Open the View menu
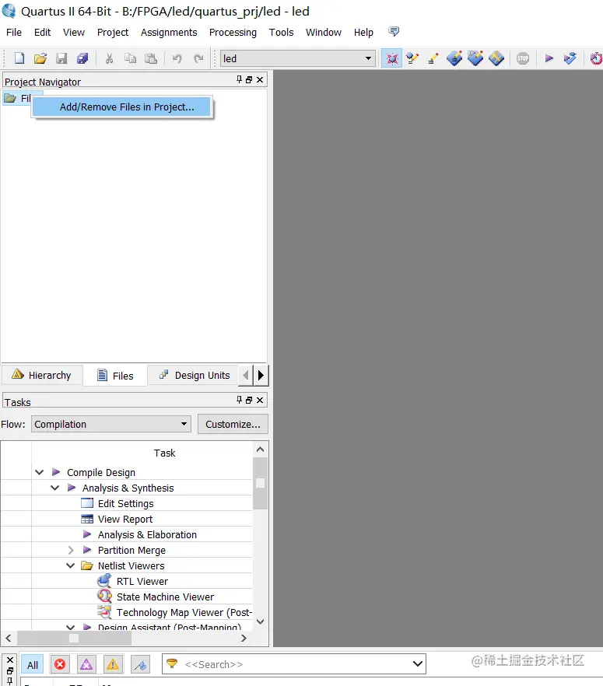The width and height of the screenshot is (603, 686). pyautogui.click(x=73, y=33)
